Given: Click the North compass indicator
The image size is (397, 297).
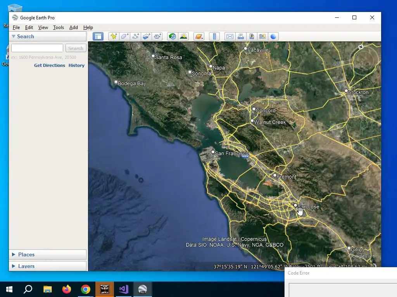Looking at the screenshot, I should 361,47.
